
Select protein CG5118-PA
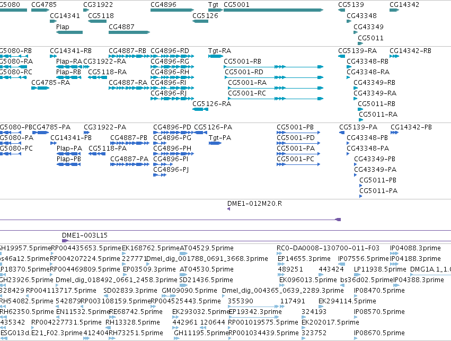pos(97,154)
